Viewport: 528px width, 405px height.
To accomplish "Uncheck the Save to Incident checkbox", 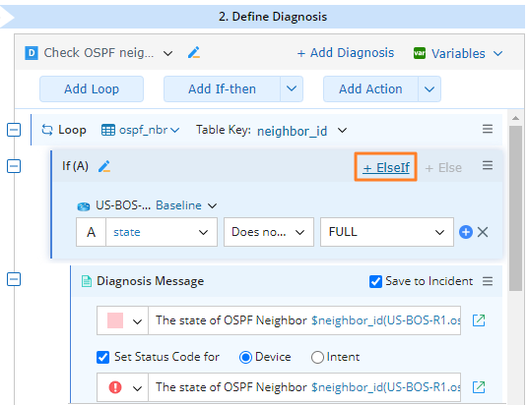I will click(375, 281).
